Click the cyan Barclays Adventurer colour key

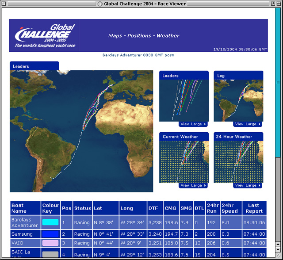pyautogui.click(x=50, y=222)
